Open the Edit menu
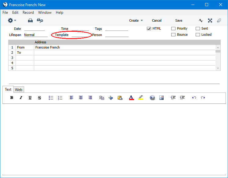The height and width of the screenshot is (178, 228). [15, 13]
